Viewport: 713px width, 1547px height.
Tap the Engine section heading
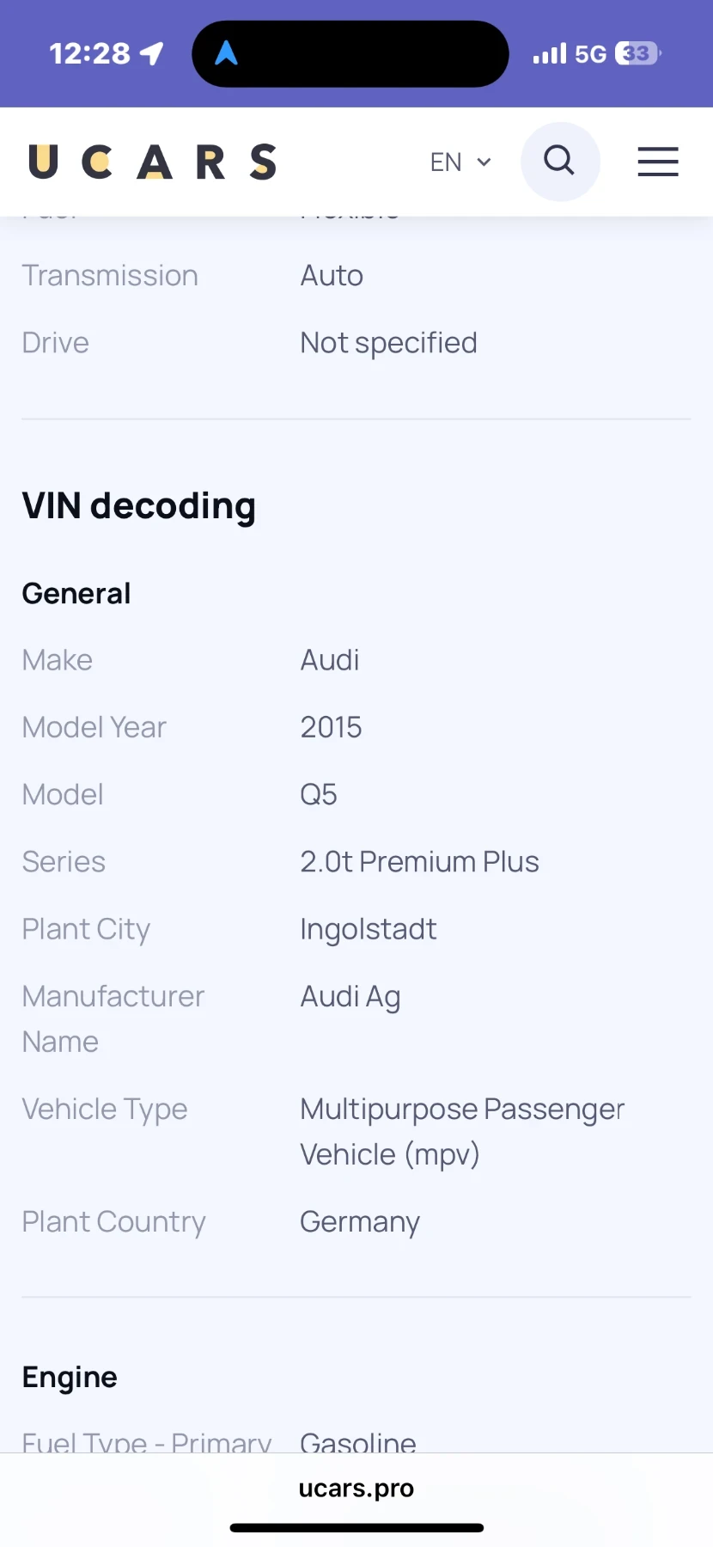tap(70, 1377)
